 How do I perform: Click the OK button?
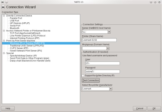(154, 108)
